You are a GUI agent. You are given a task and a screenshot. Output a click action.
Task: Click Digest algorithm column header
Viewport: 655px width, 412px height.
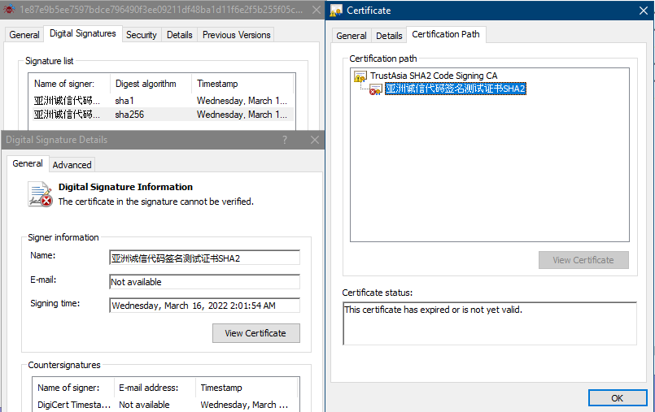151,84
